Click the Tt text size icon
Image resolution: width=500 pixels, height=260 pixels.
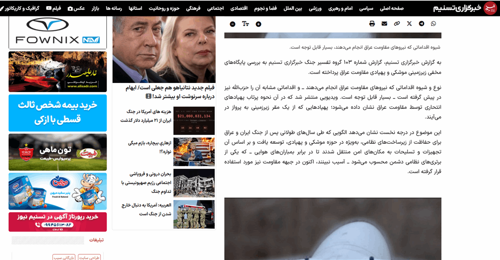[x=245, y=24]
